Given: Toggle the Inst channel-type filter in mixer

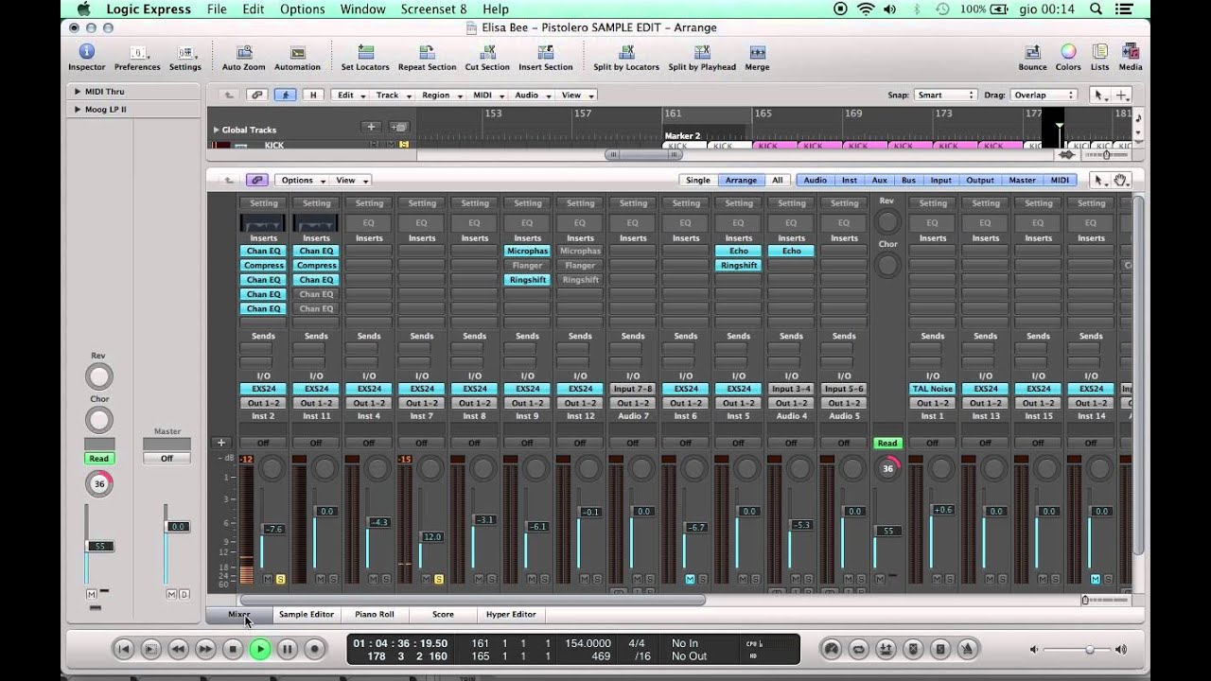Looking at the screenshot, I should pyautogui.click(x=850, y=180).
